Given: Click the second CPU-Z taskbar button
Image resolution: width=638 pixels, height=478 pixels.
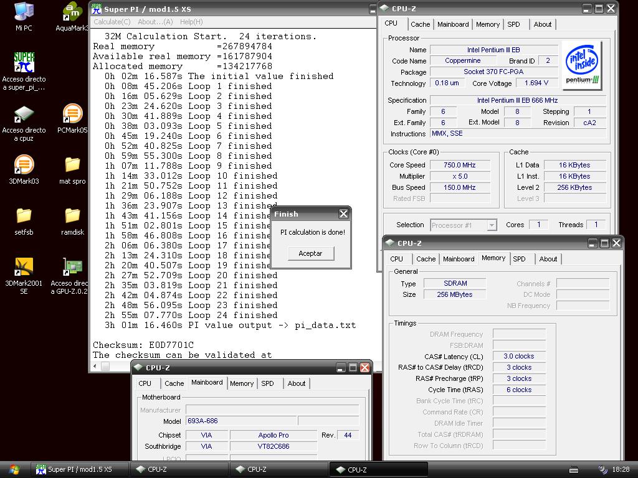Looking at the screenshot, I should click(x=279, y=469).
